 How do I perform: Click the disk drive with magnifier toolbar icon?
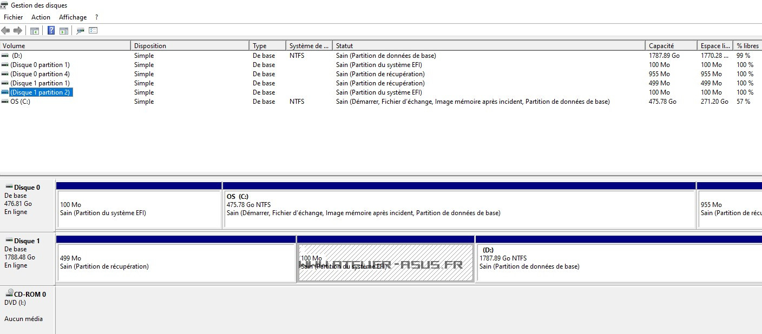point(80,31)
